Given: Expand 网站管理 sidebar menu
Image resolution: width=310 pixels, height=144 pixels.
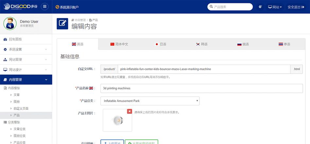Looking at the screenshot, I should (x=26, y=60).
